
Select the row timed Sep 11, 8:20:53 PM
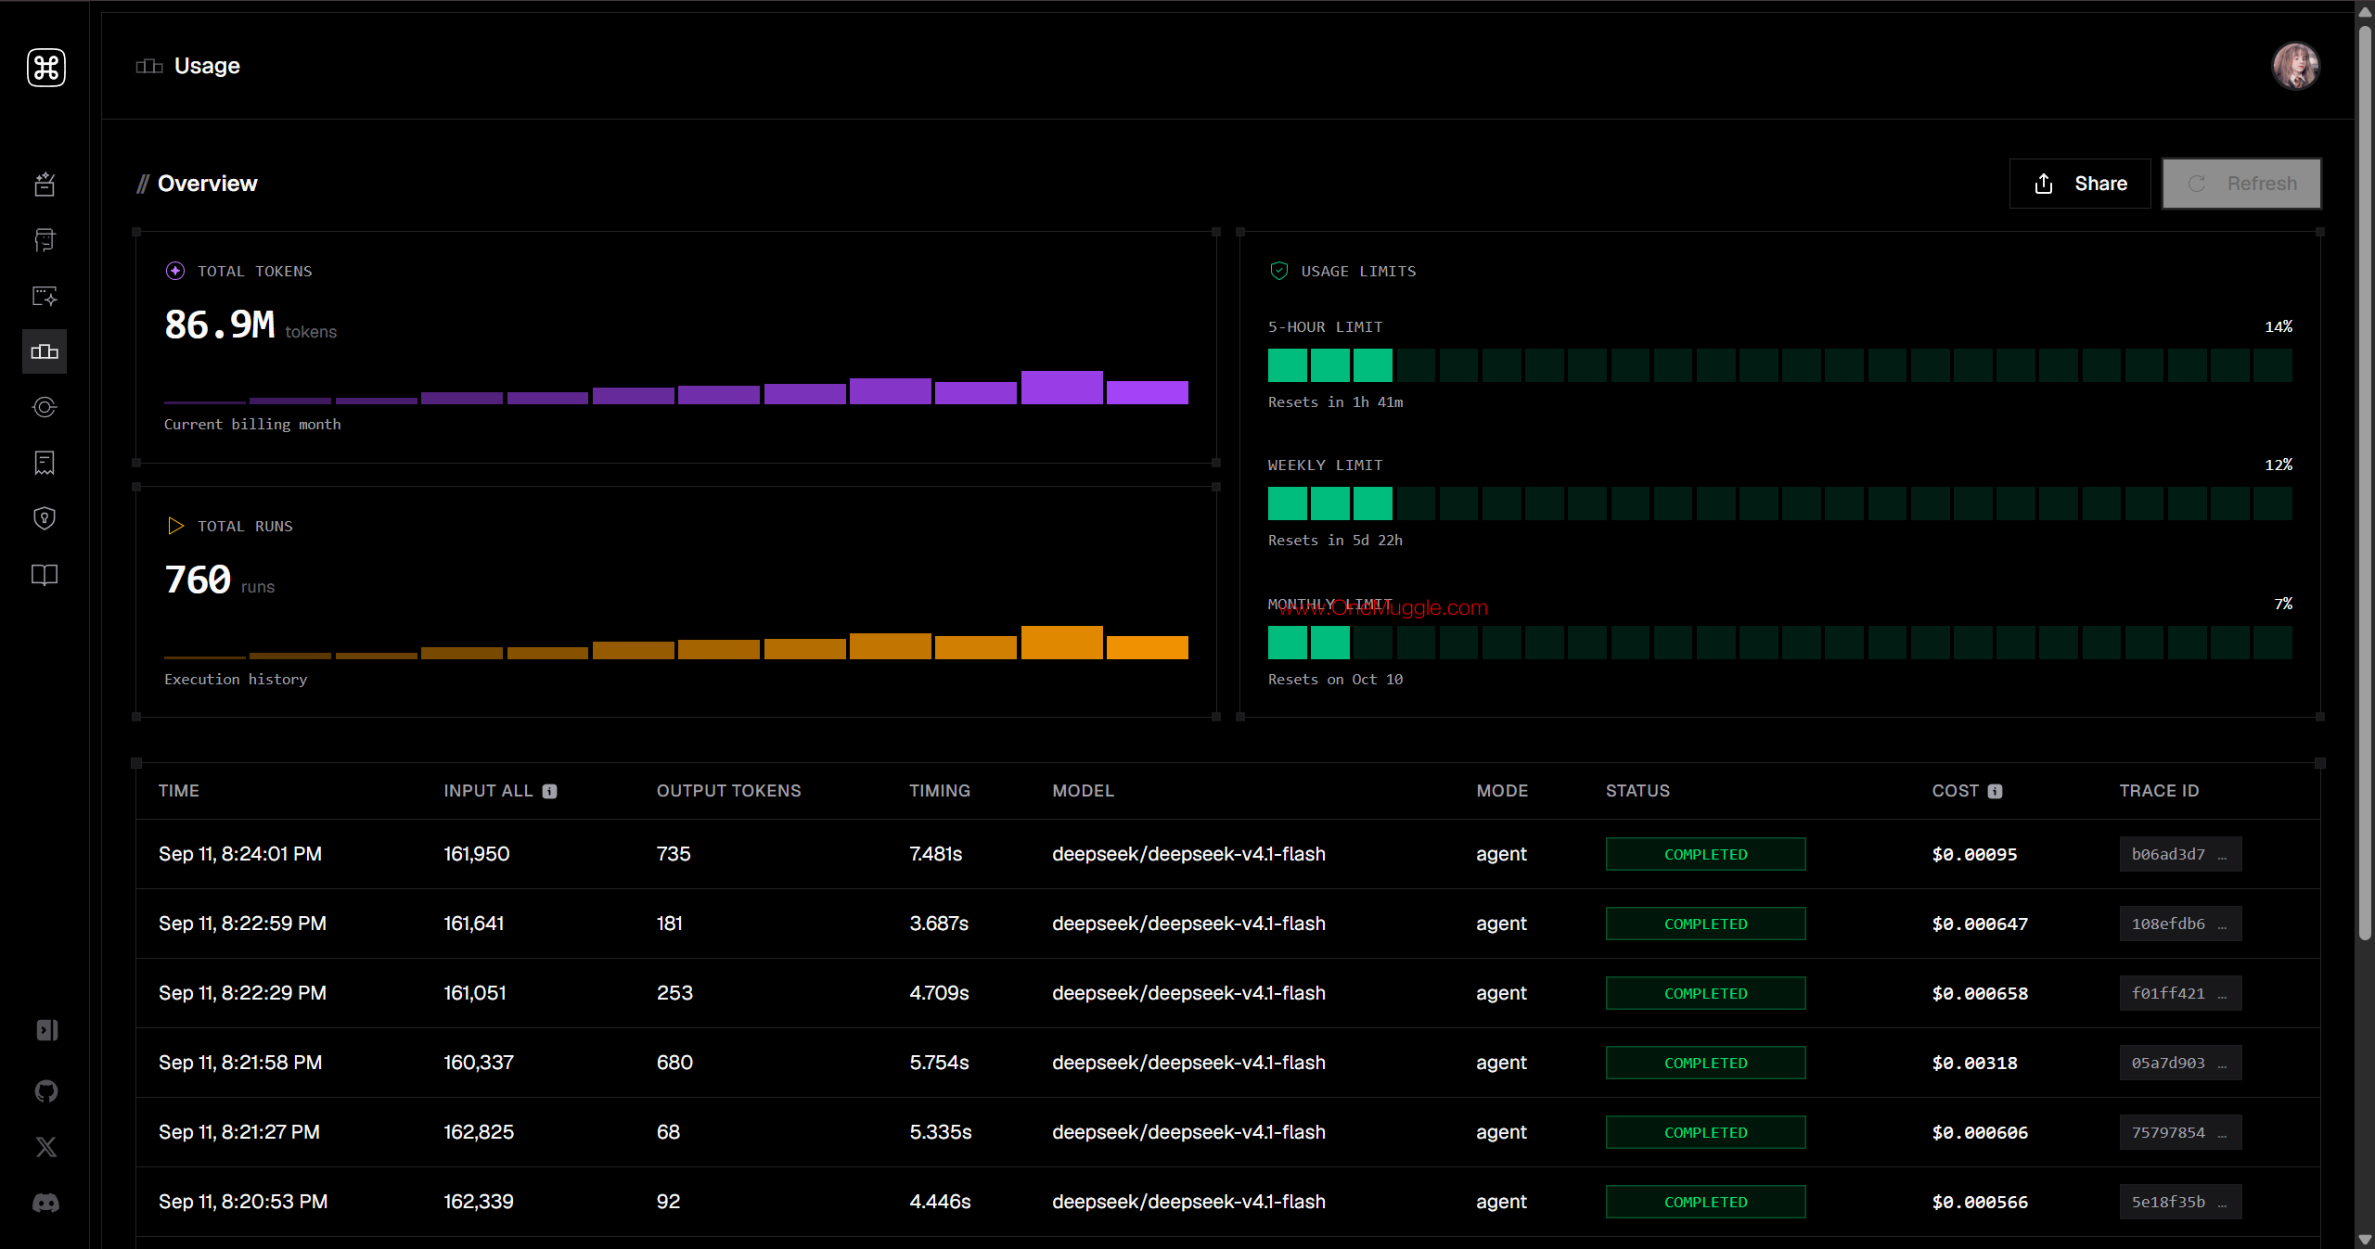coord(1228,1202)
